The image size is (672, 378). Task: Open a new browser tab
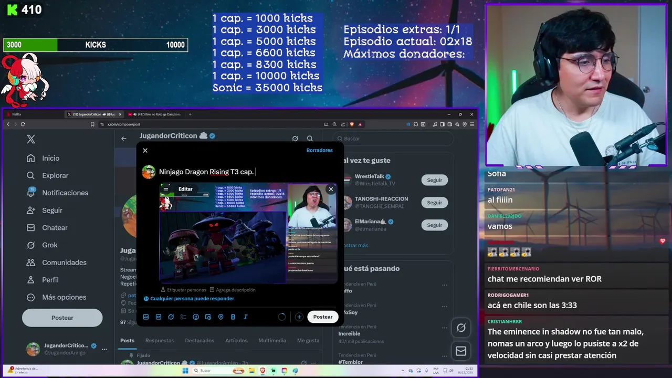click(190, 114)
